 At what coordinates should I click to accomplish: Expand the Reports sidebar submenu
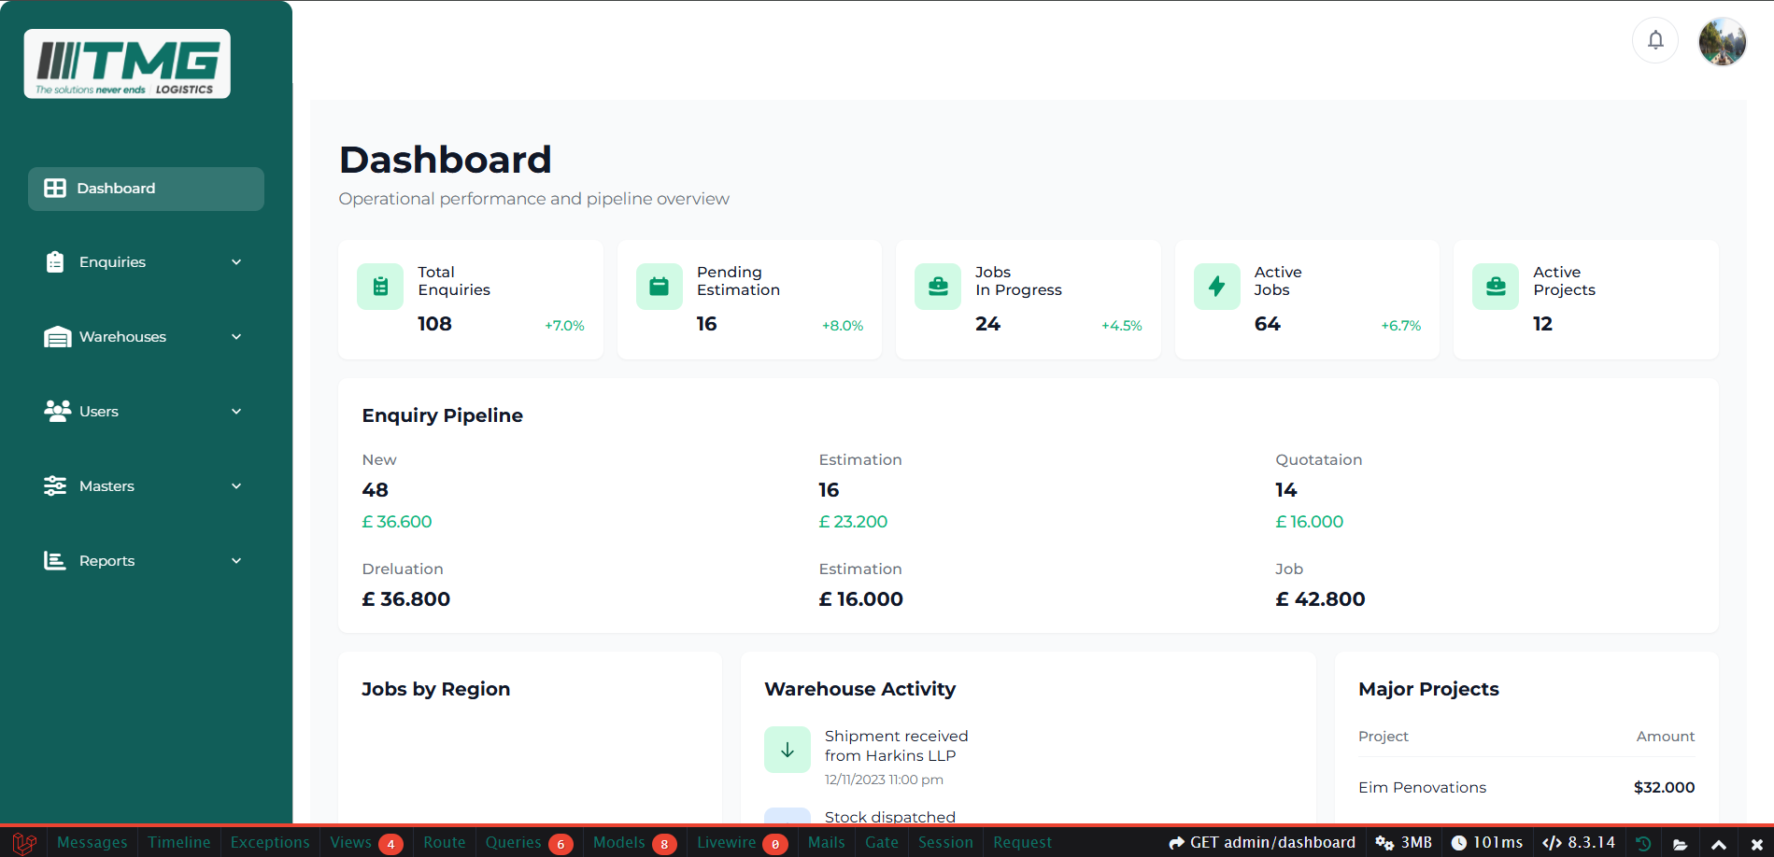(145, 561)
